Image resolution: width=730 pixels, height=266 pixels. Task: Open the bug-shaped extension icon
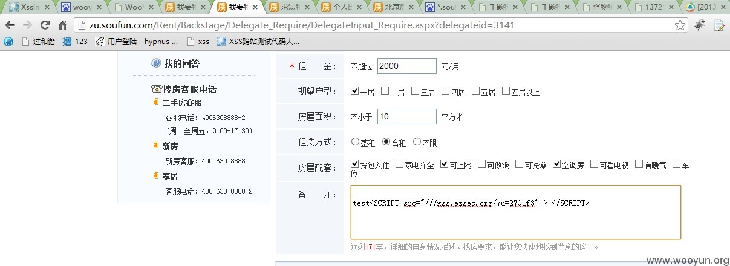click(699, 25)
